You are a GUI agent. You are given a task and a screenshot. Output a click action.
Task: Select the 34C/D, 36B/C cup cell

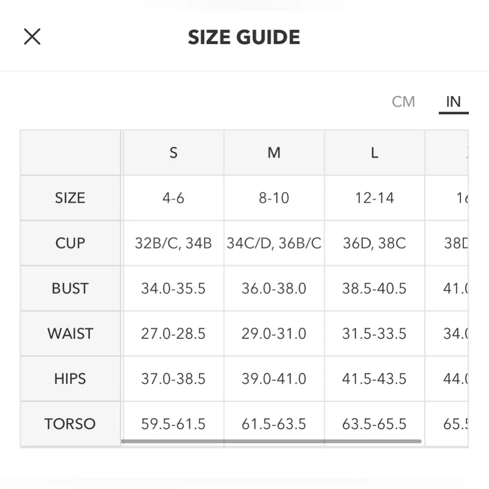tap(274, 243)
